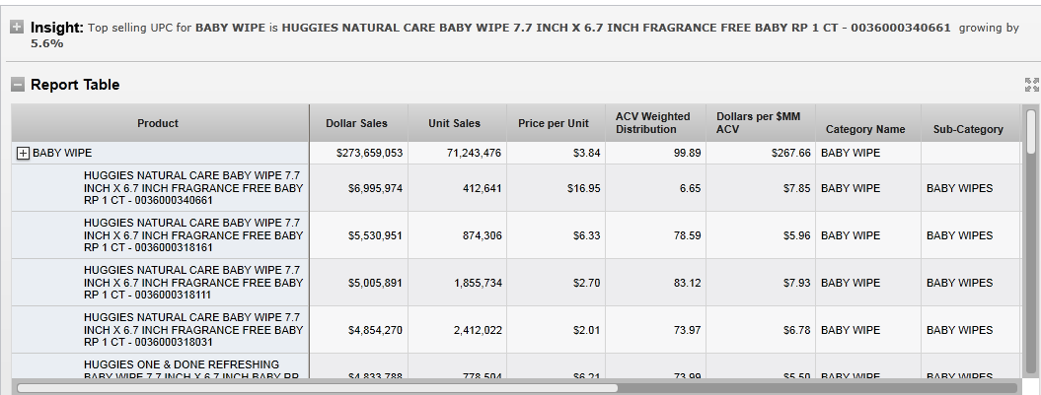Select the Huggies UPC 0036000318031 row
This screenshot has width=1041, height=395.
[193, 330]
